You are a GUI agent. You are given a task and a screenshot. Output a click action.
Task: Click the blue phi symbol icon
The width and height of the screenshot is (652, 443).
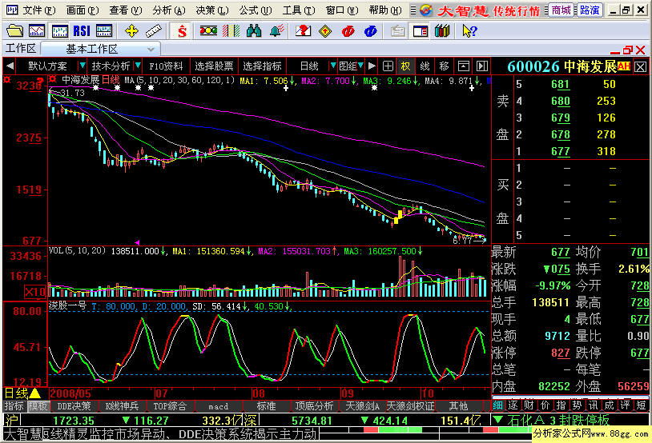371,31
